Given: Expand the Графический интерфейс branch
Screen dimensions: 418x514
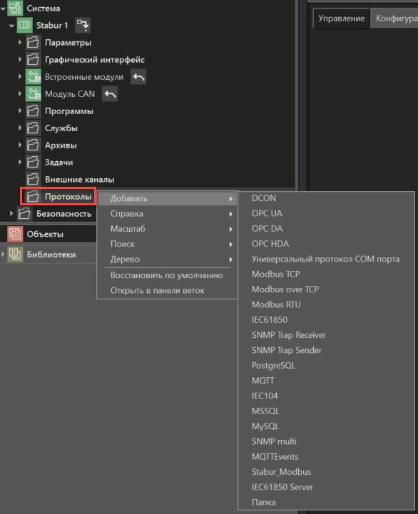Looking at the screenshot, I should tap(20, 59).
